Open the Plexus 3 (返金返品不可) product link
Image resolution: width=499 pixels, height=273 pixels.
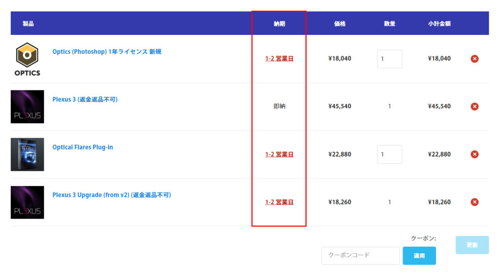[85, 100]
